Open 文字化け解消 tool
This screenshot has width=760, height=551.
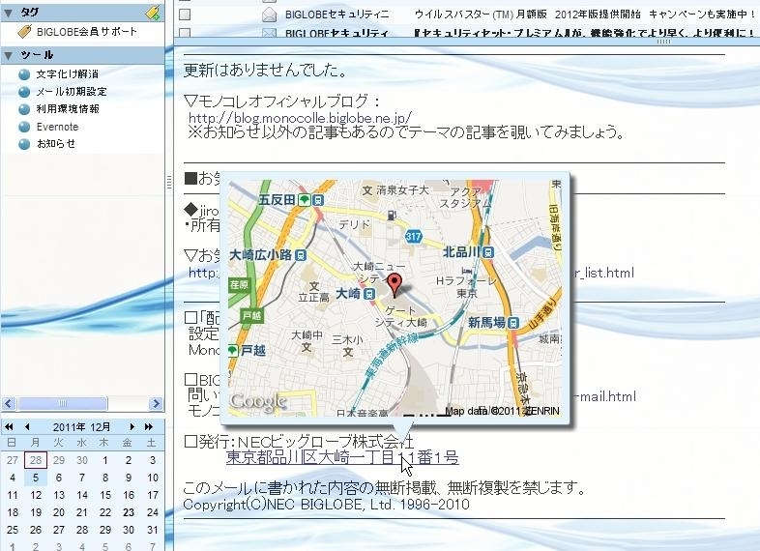coord(68,74)
